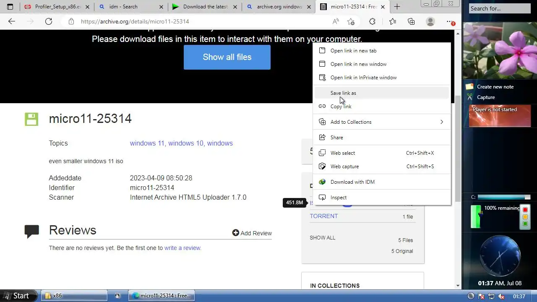Screen dimensions: 537x302
Task: Click the traffic light power gadget
Action: click(525, 216)
